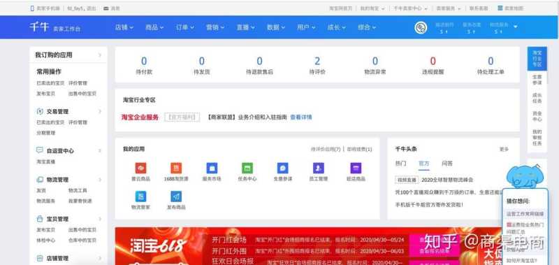This screenshot has height=265, width=559.
Task: Switch to the 官方 tab in 千牛头条
Action: (x=424, y=164)
